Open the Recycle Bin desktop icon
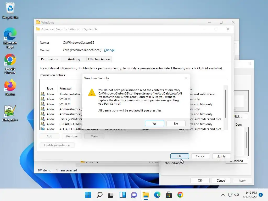 pos(10,10)
